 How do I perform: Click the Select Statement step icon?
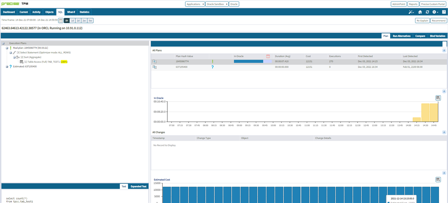coord(14,53)
